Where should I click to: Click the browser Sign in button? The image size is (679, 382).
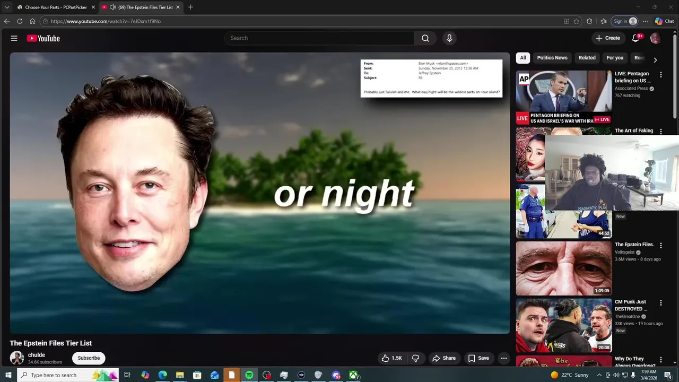tap(625, 21)
